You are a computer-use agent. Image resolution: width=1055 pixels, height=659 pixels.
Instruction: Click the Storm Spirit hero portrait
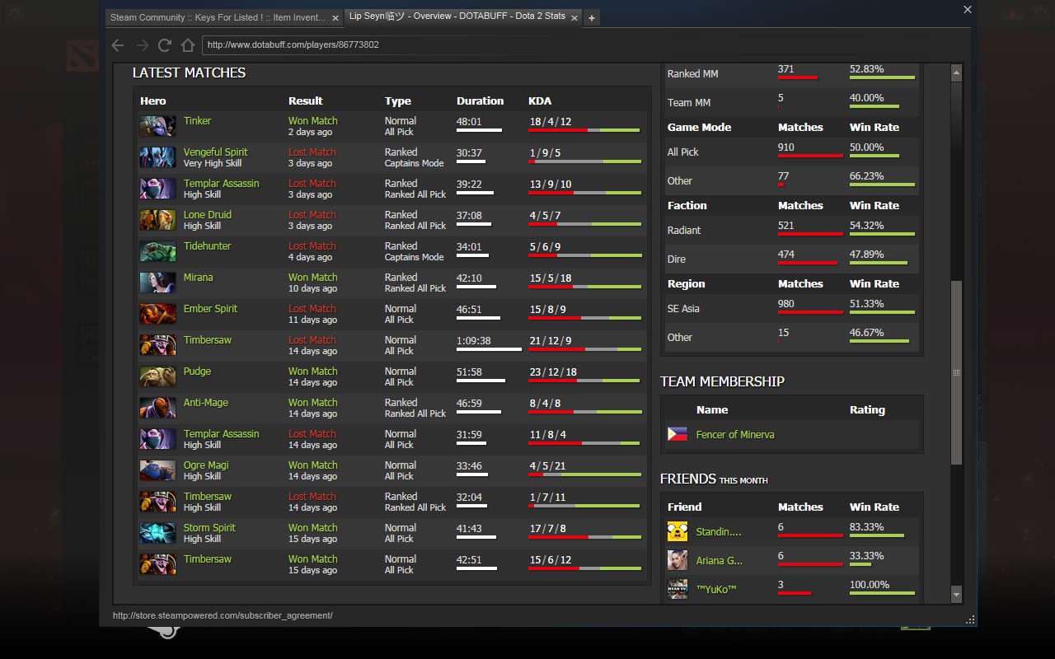(x=157, y=533)
